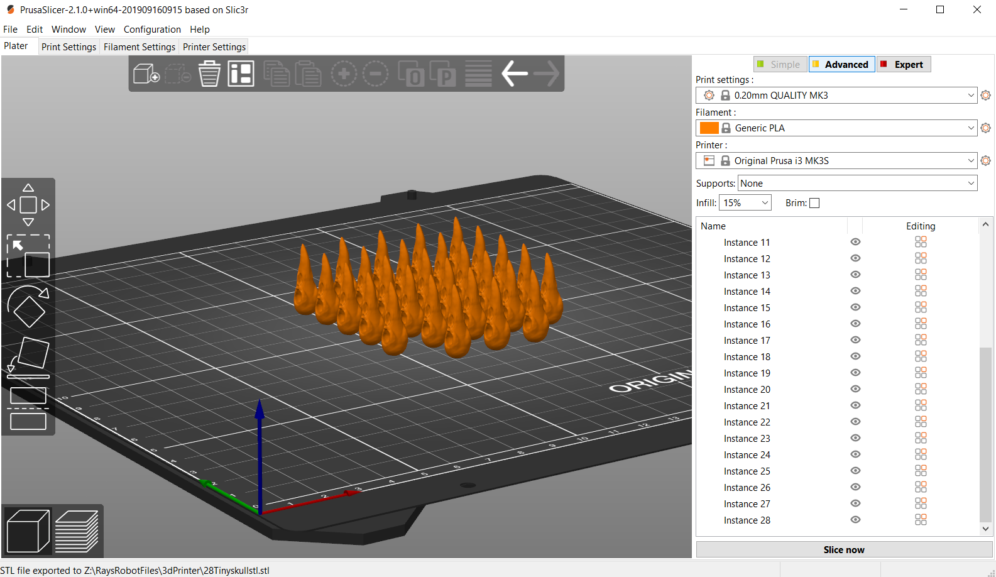
Task: Click the object list scrollbar up arrow
Action: 986,224
